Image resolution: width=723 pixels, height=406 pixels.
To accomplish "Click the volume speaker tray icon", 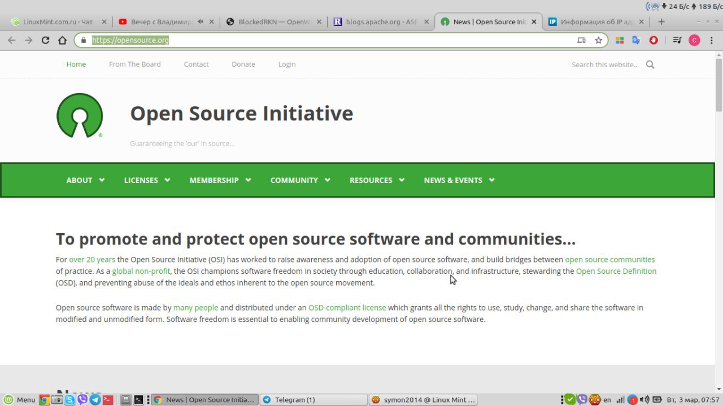I will point(646,400).
